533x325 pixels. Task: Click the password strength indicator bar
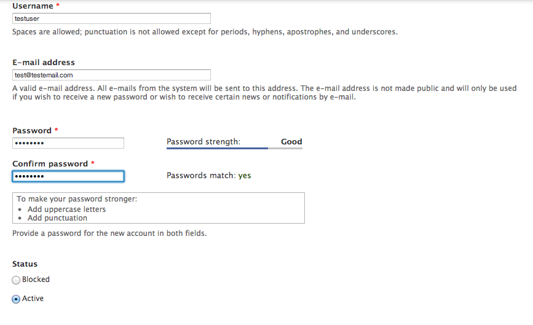(x=234, y=148)
